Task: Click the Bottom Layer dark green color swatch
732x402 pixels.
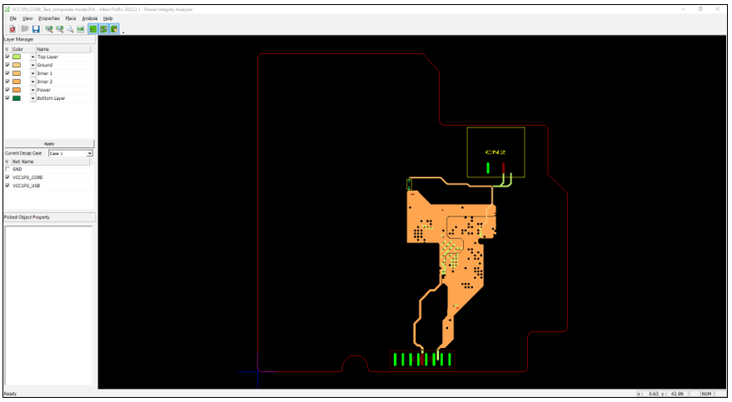Action: tap(17, 98)
